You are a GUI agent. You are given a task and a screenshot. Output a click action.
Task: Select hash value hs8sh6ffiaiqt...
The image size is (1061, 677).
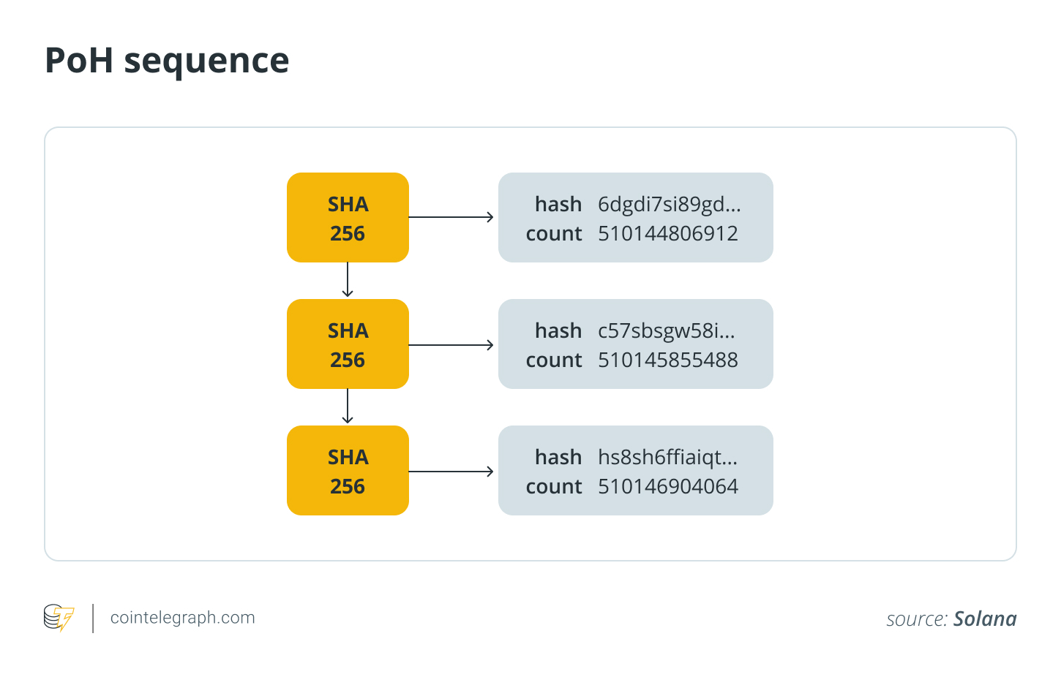coord(667,458)
